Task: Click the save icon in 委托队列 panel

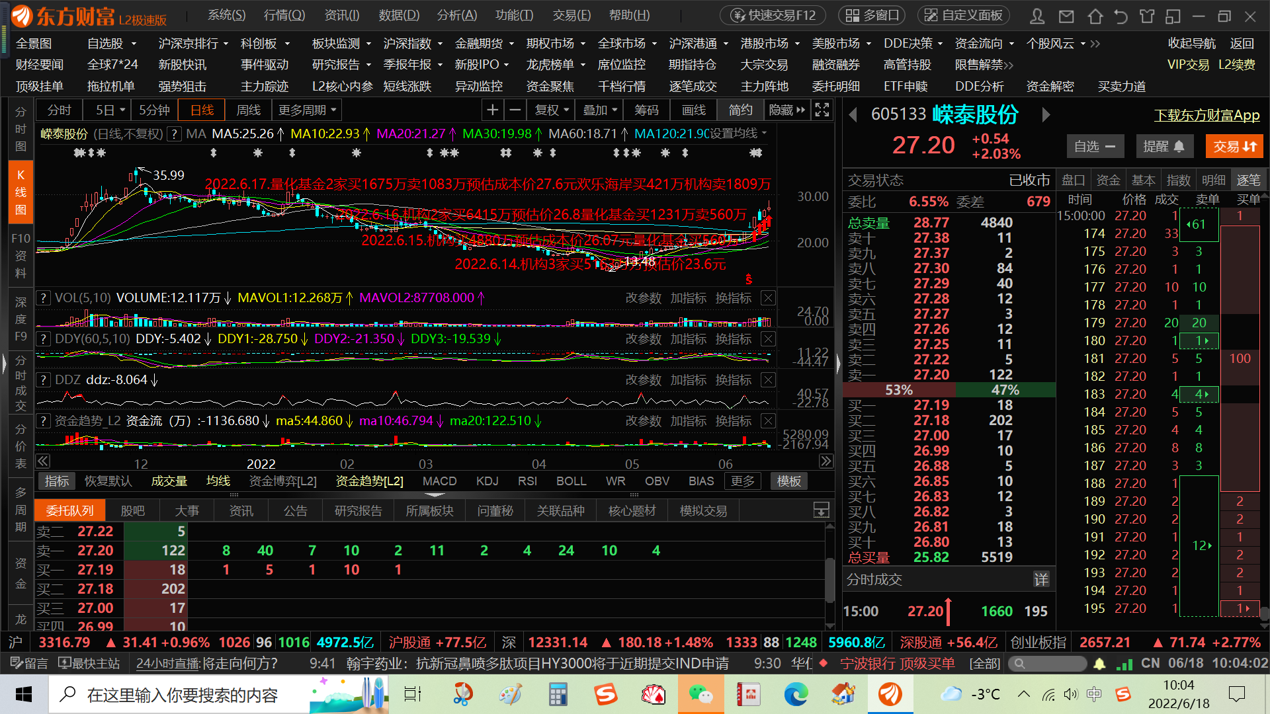Action: (x=821, y=510)
